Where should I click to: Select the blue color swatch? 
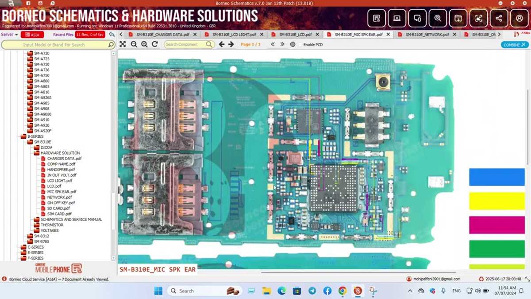pyautogui.click(x=496, y=177)
